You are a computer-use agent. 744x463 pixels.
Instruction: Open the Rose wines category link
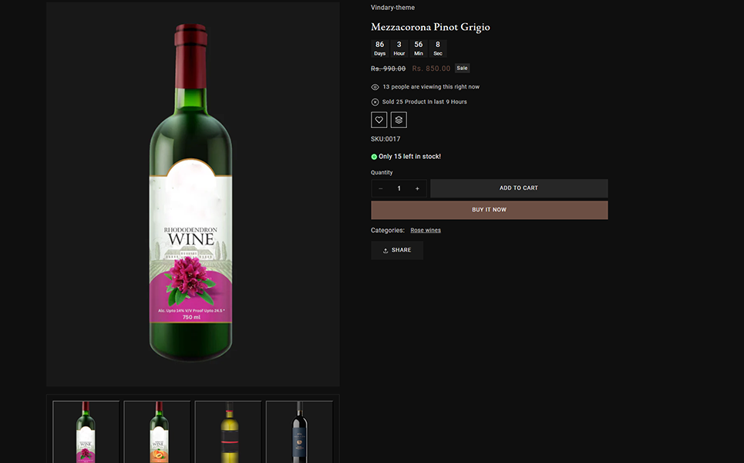click(x=426, y=230)
